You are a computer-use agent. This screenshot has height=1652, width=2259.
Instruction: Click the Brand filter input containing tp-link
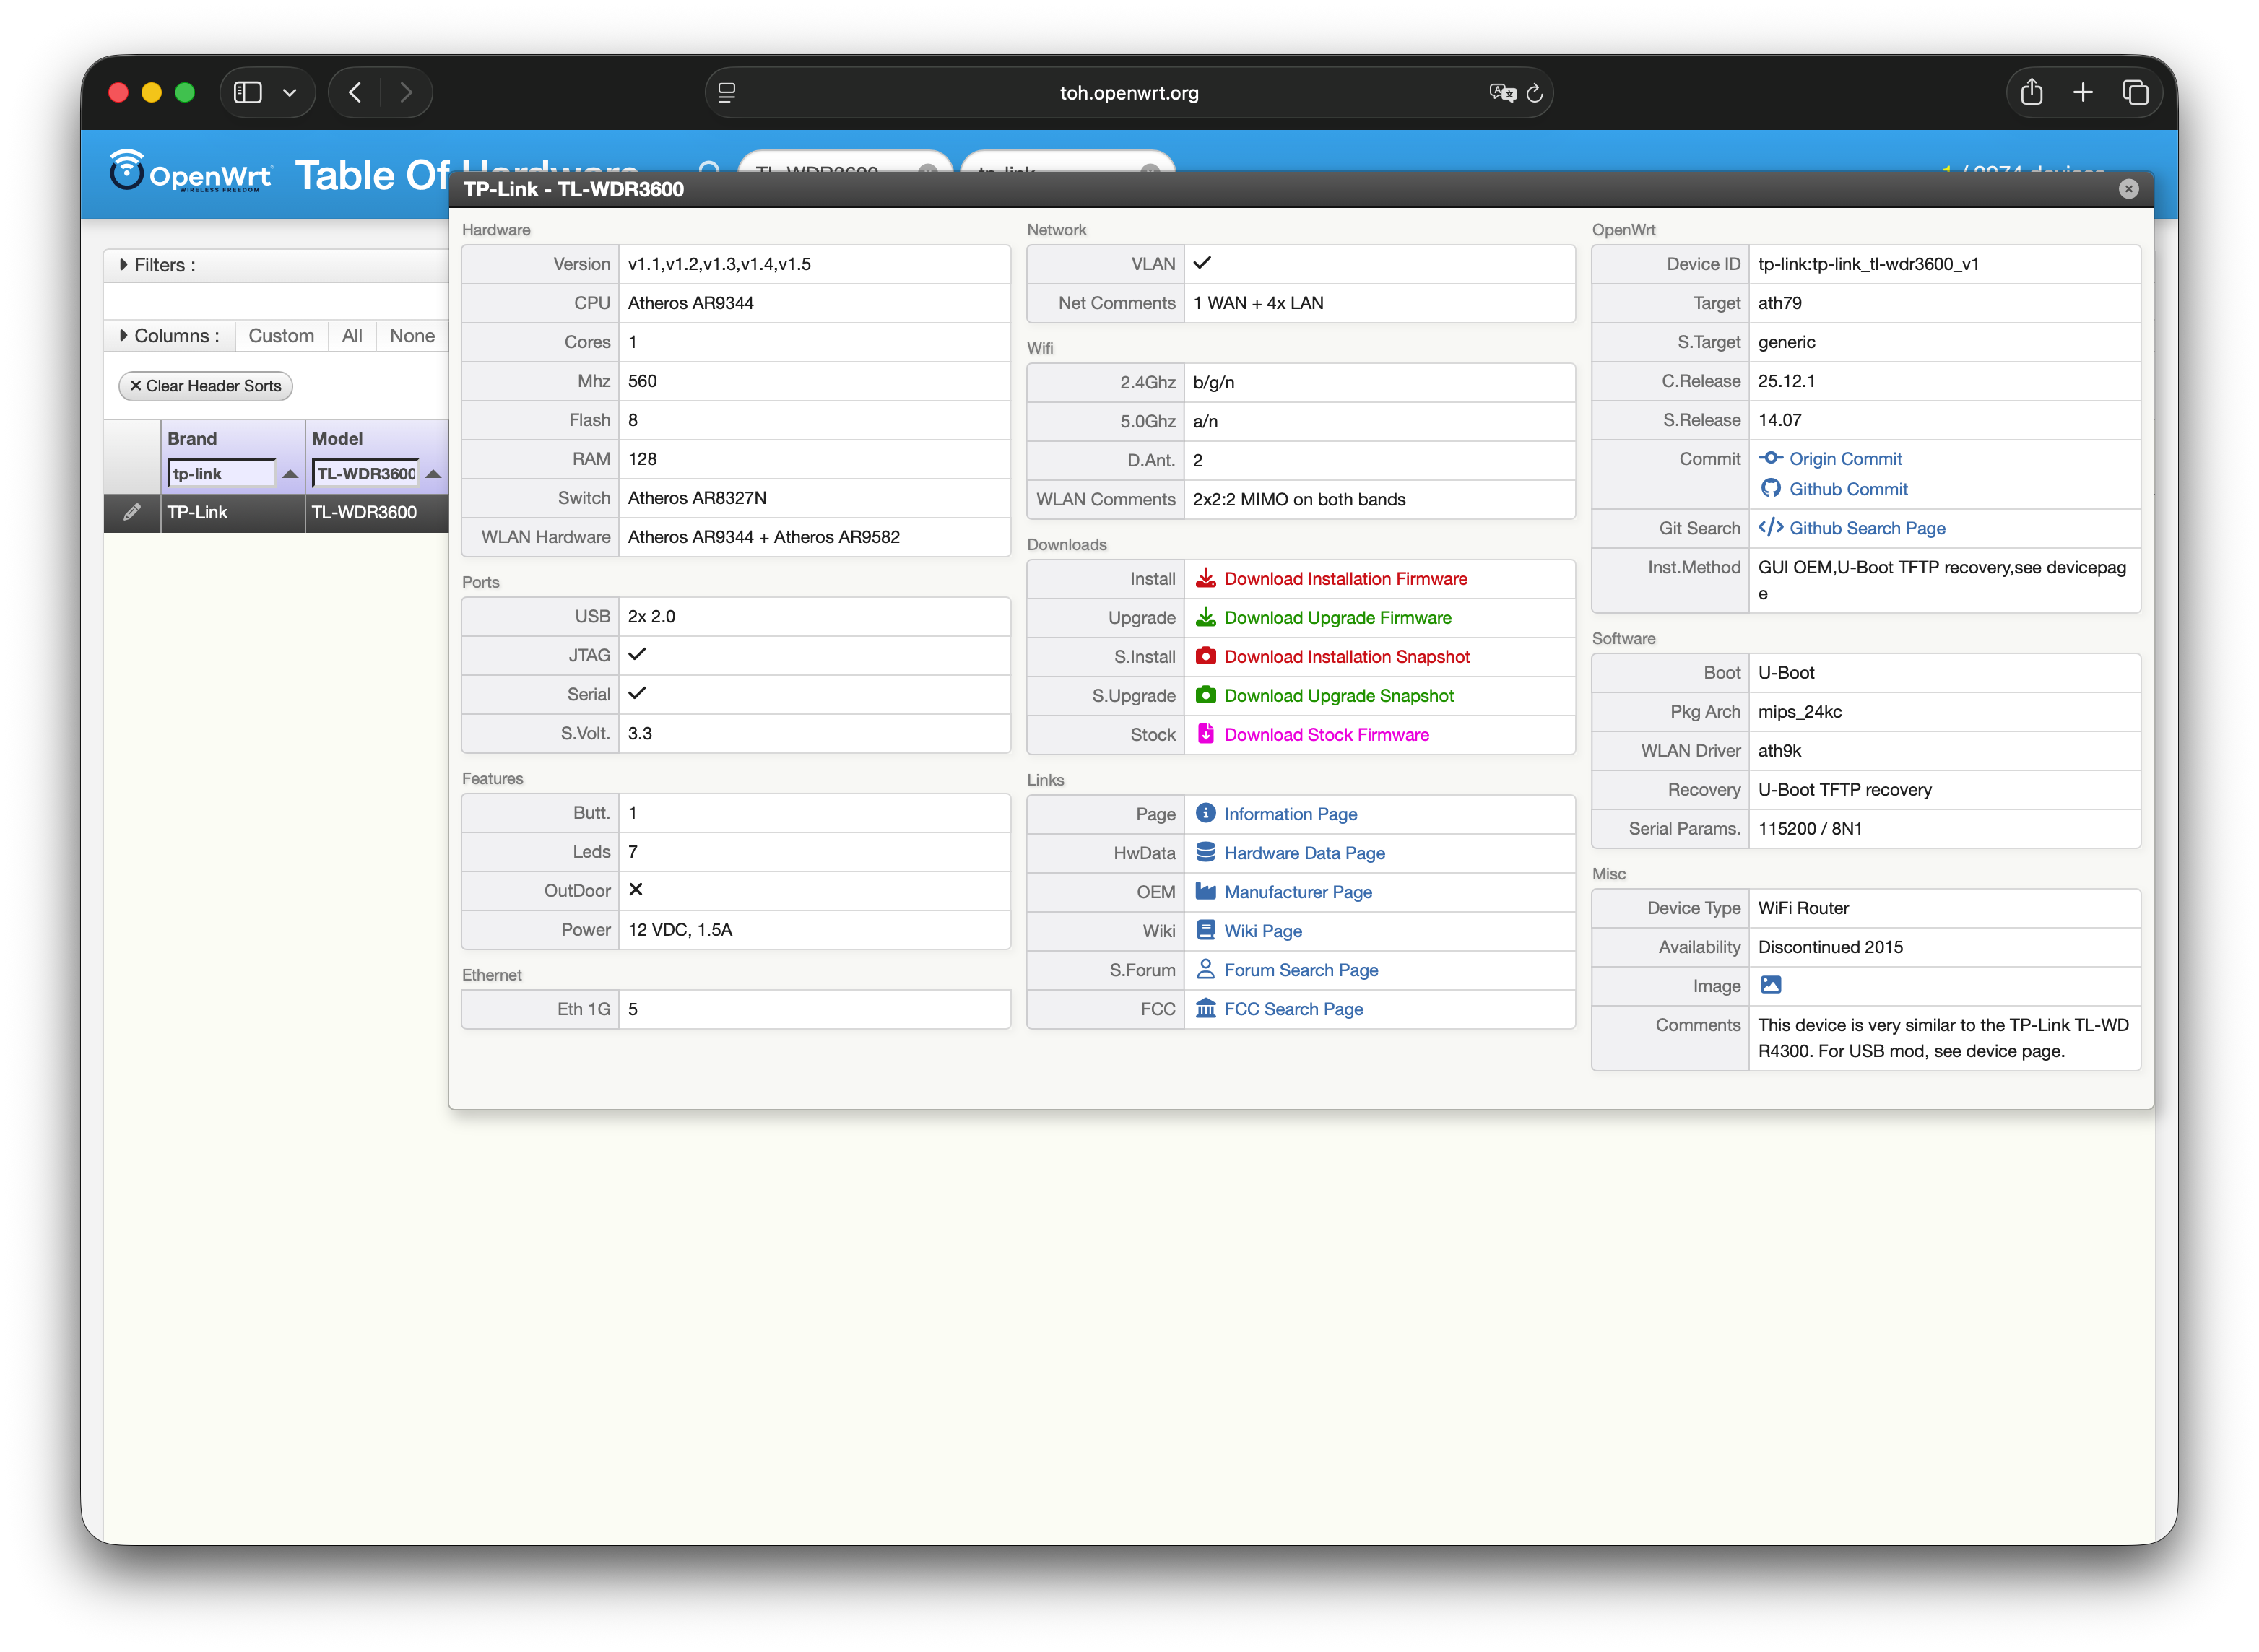pyautogui.click(x=222, y=474)
